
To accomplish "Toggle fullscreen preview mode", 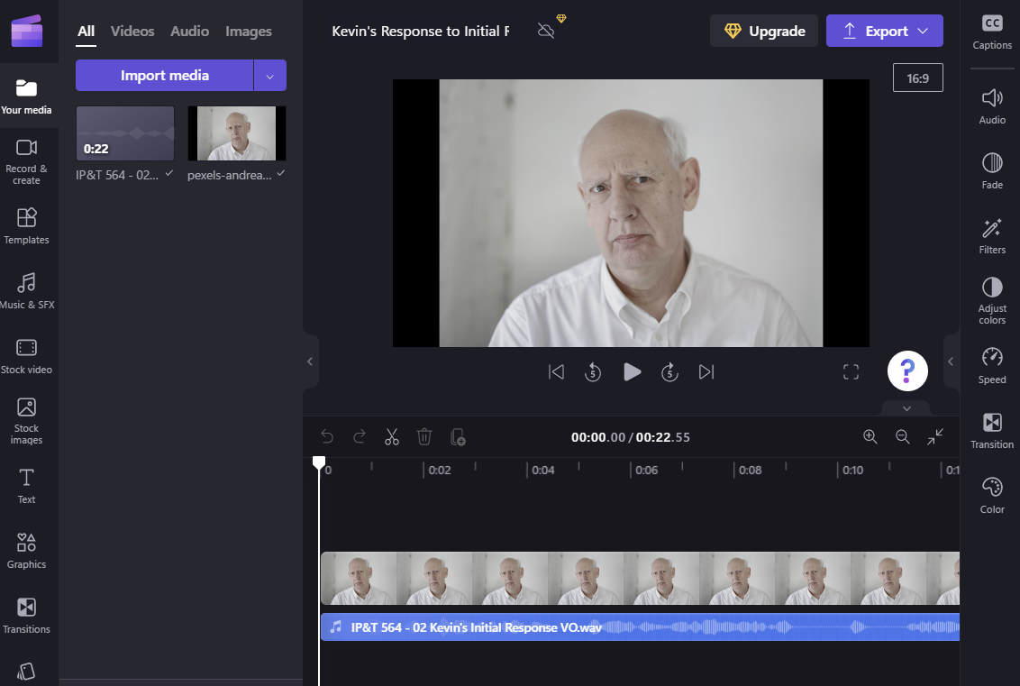I will 851,372.
